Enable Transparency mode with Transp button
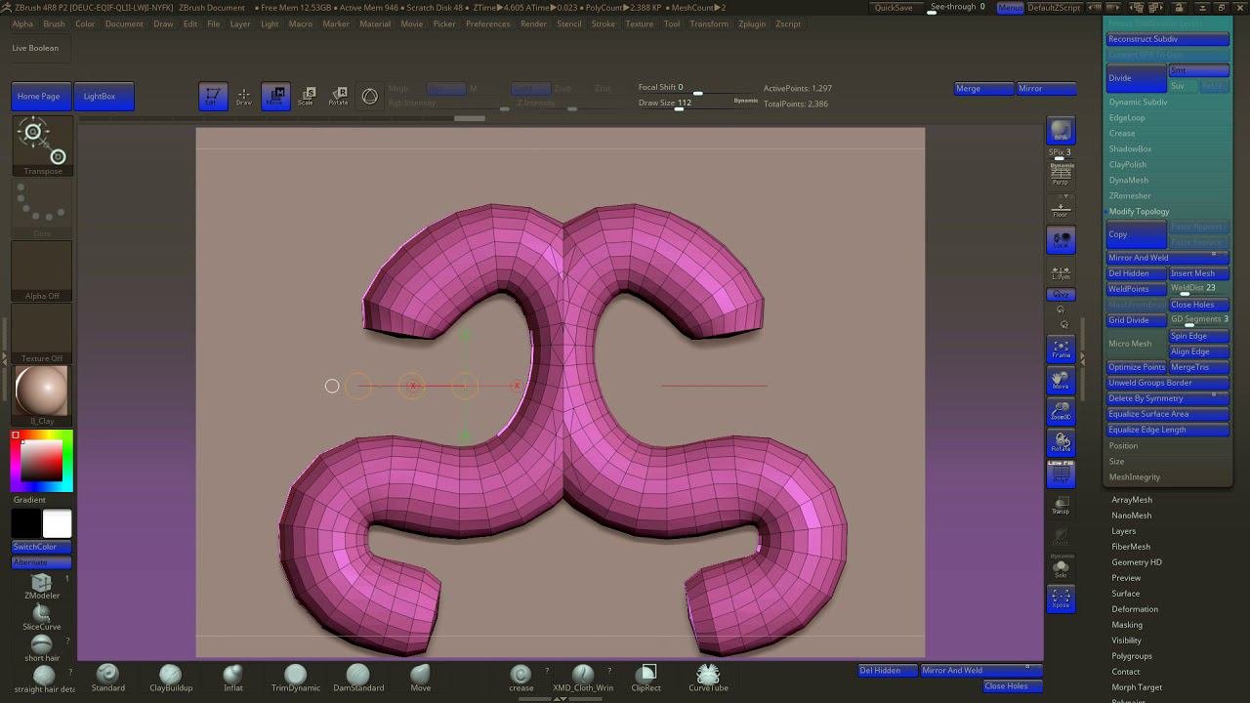 click(1061, 505)
